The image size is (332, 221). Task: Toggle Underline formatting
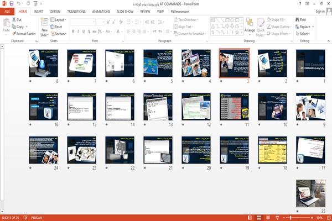click(84, 31)
